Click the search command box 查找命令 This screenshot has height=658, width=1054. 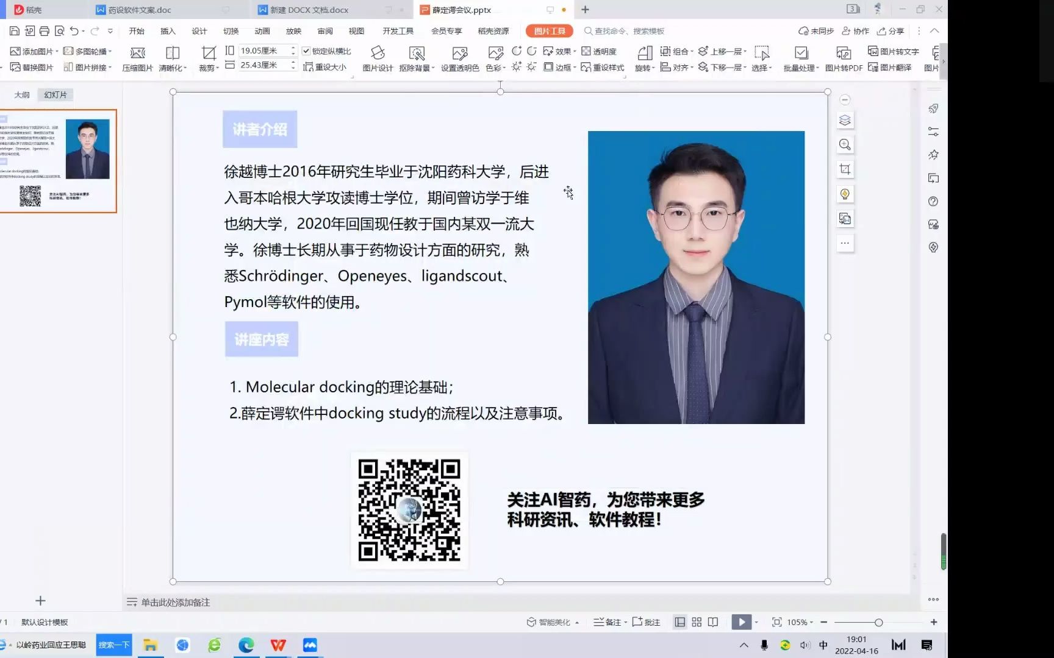tap(625, 31)
